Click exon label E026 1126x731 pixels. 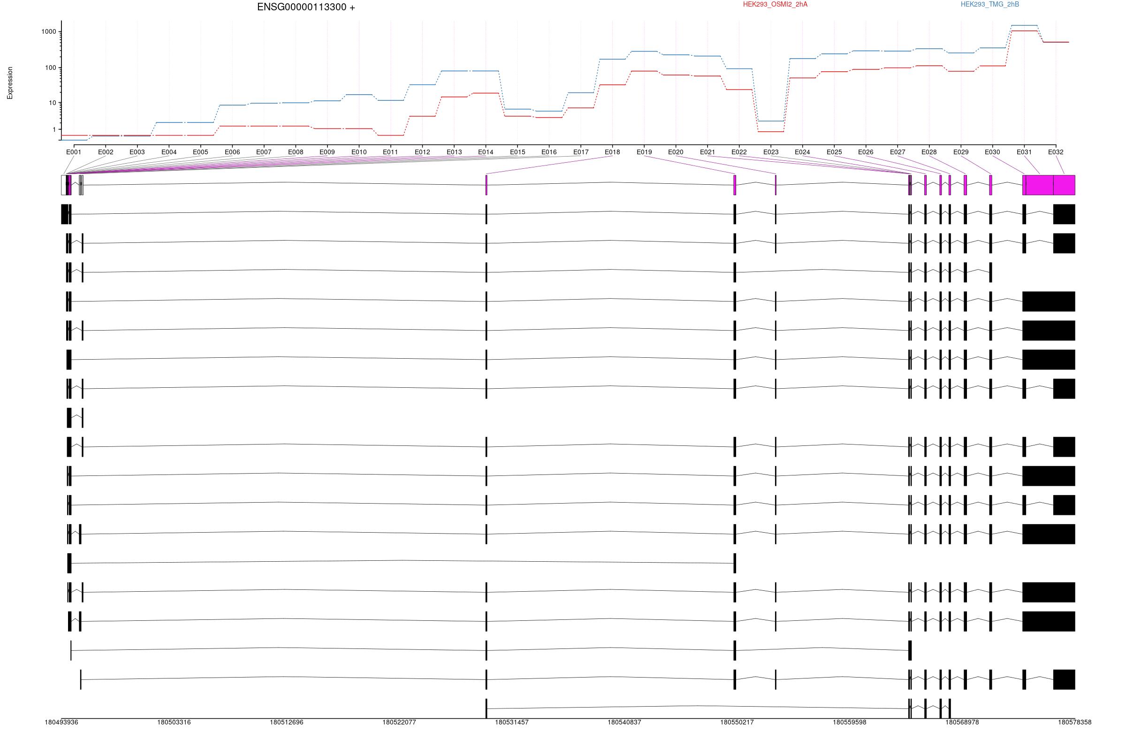(x=866, y=152)
